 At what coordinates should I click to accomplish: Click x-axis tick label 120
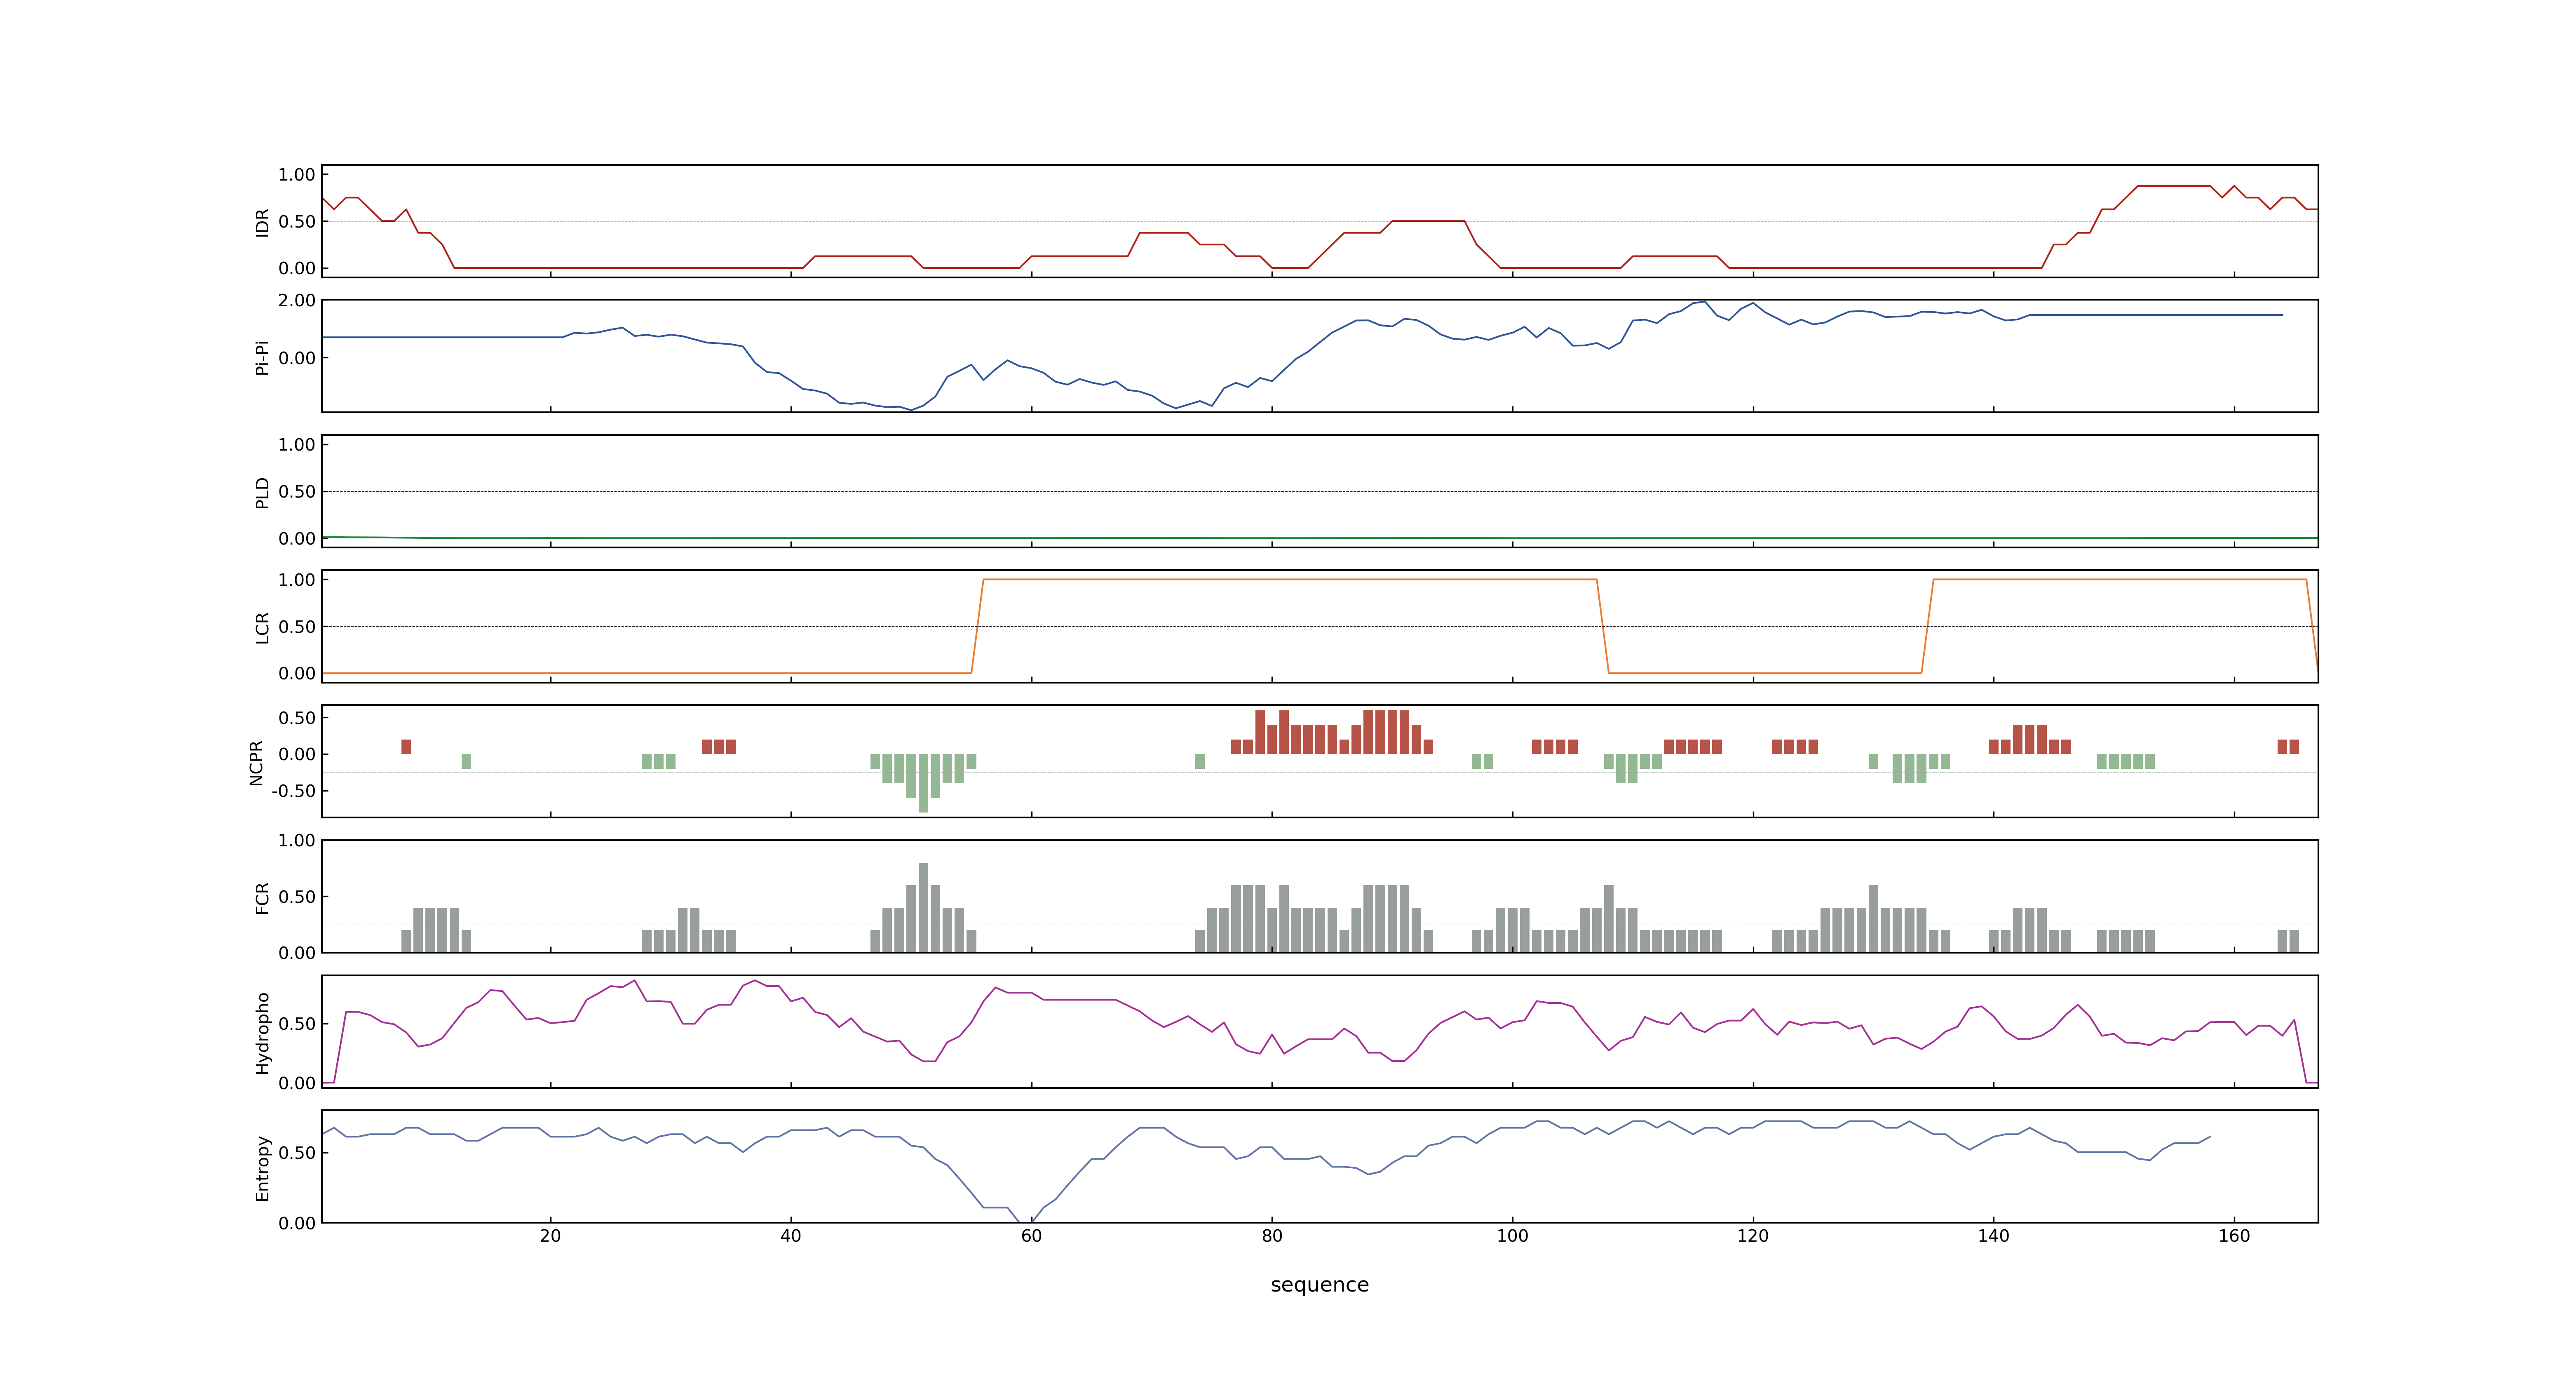(x=1753, y=1236)
